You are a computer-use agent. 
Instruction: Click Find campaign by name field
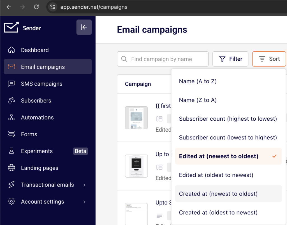(x=163, y=59)
